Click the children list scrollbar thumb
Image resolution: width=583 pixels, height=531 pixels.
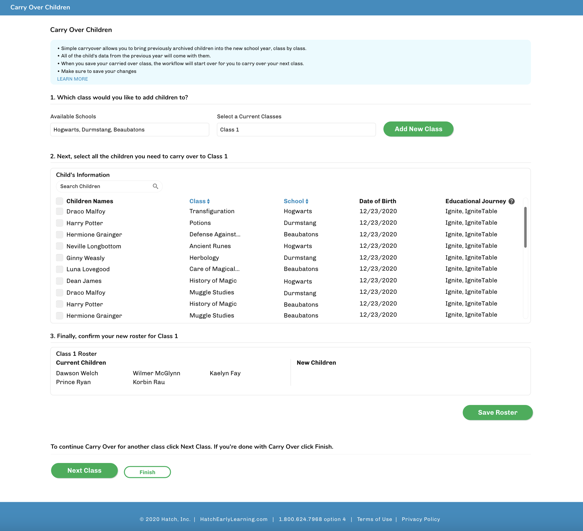(525, 227)
